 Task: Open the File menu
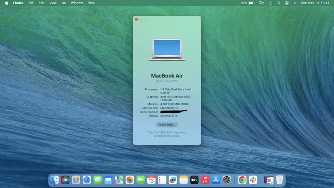click(x=31, y=3)
